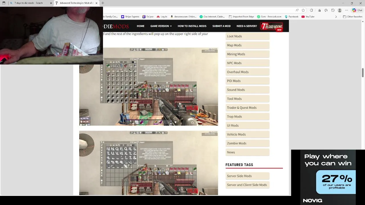Click the Blood Moons NEW banner logo
Image resolution: width=365 pixels, height=205 pixels.
pos(271,26)
